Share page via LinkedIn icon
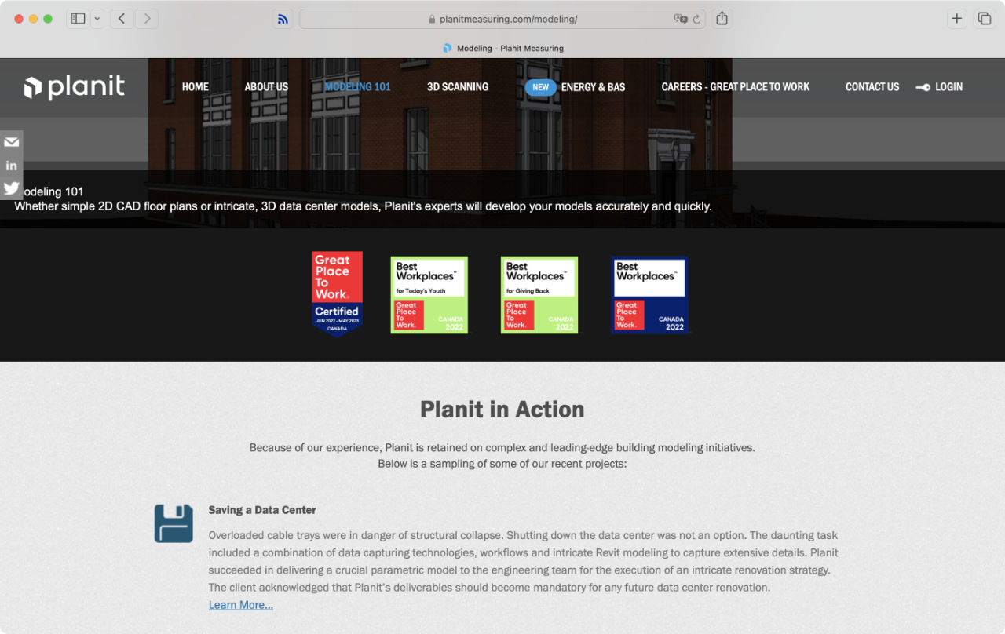Viewport: 1005px width, 634px height. point(11,166)
